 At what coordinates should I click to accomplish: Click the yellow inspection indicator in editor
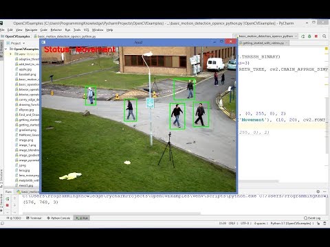(x=326, y=49)
